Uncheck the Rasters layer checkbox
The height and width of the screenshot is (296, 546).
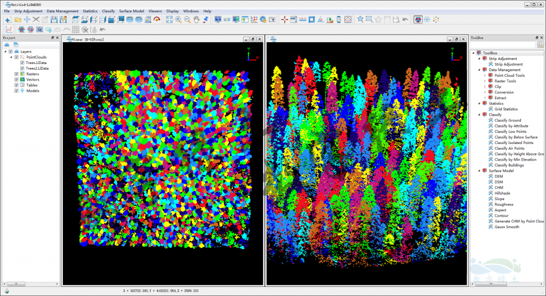click(x=16, y=74)
